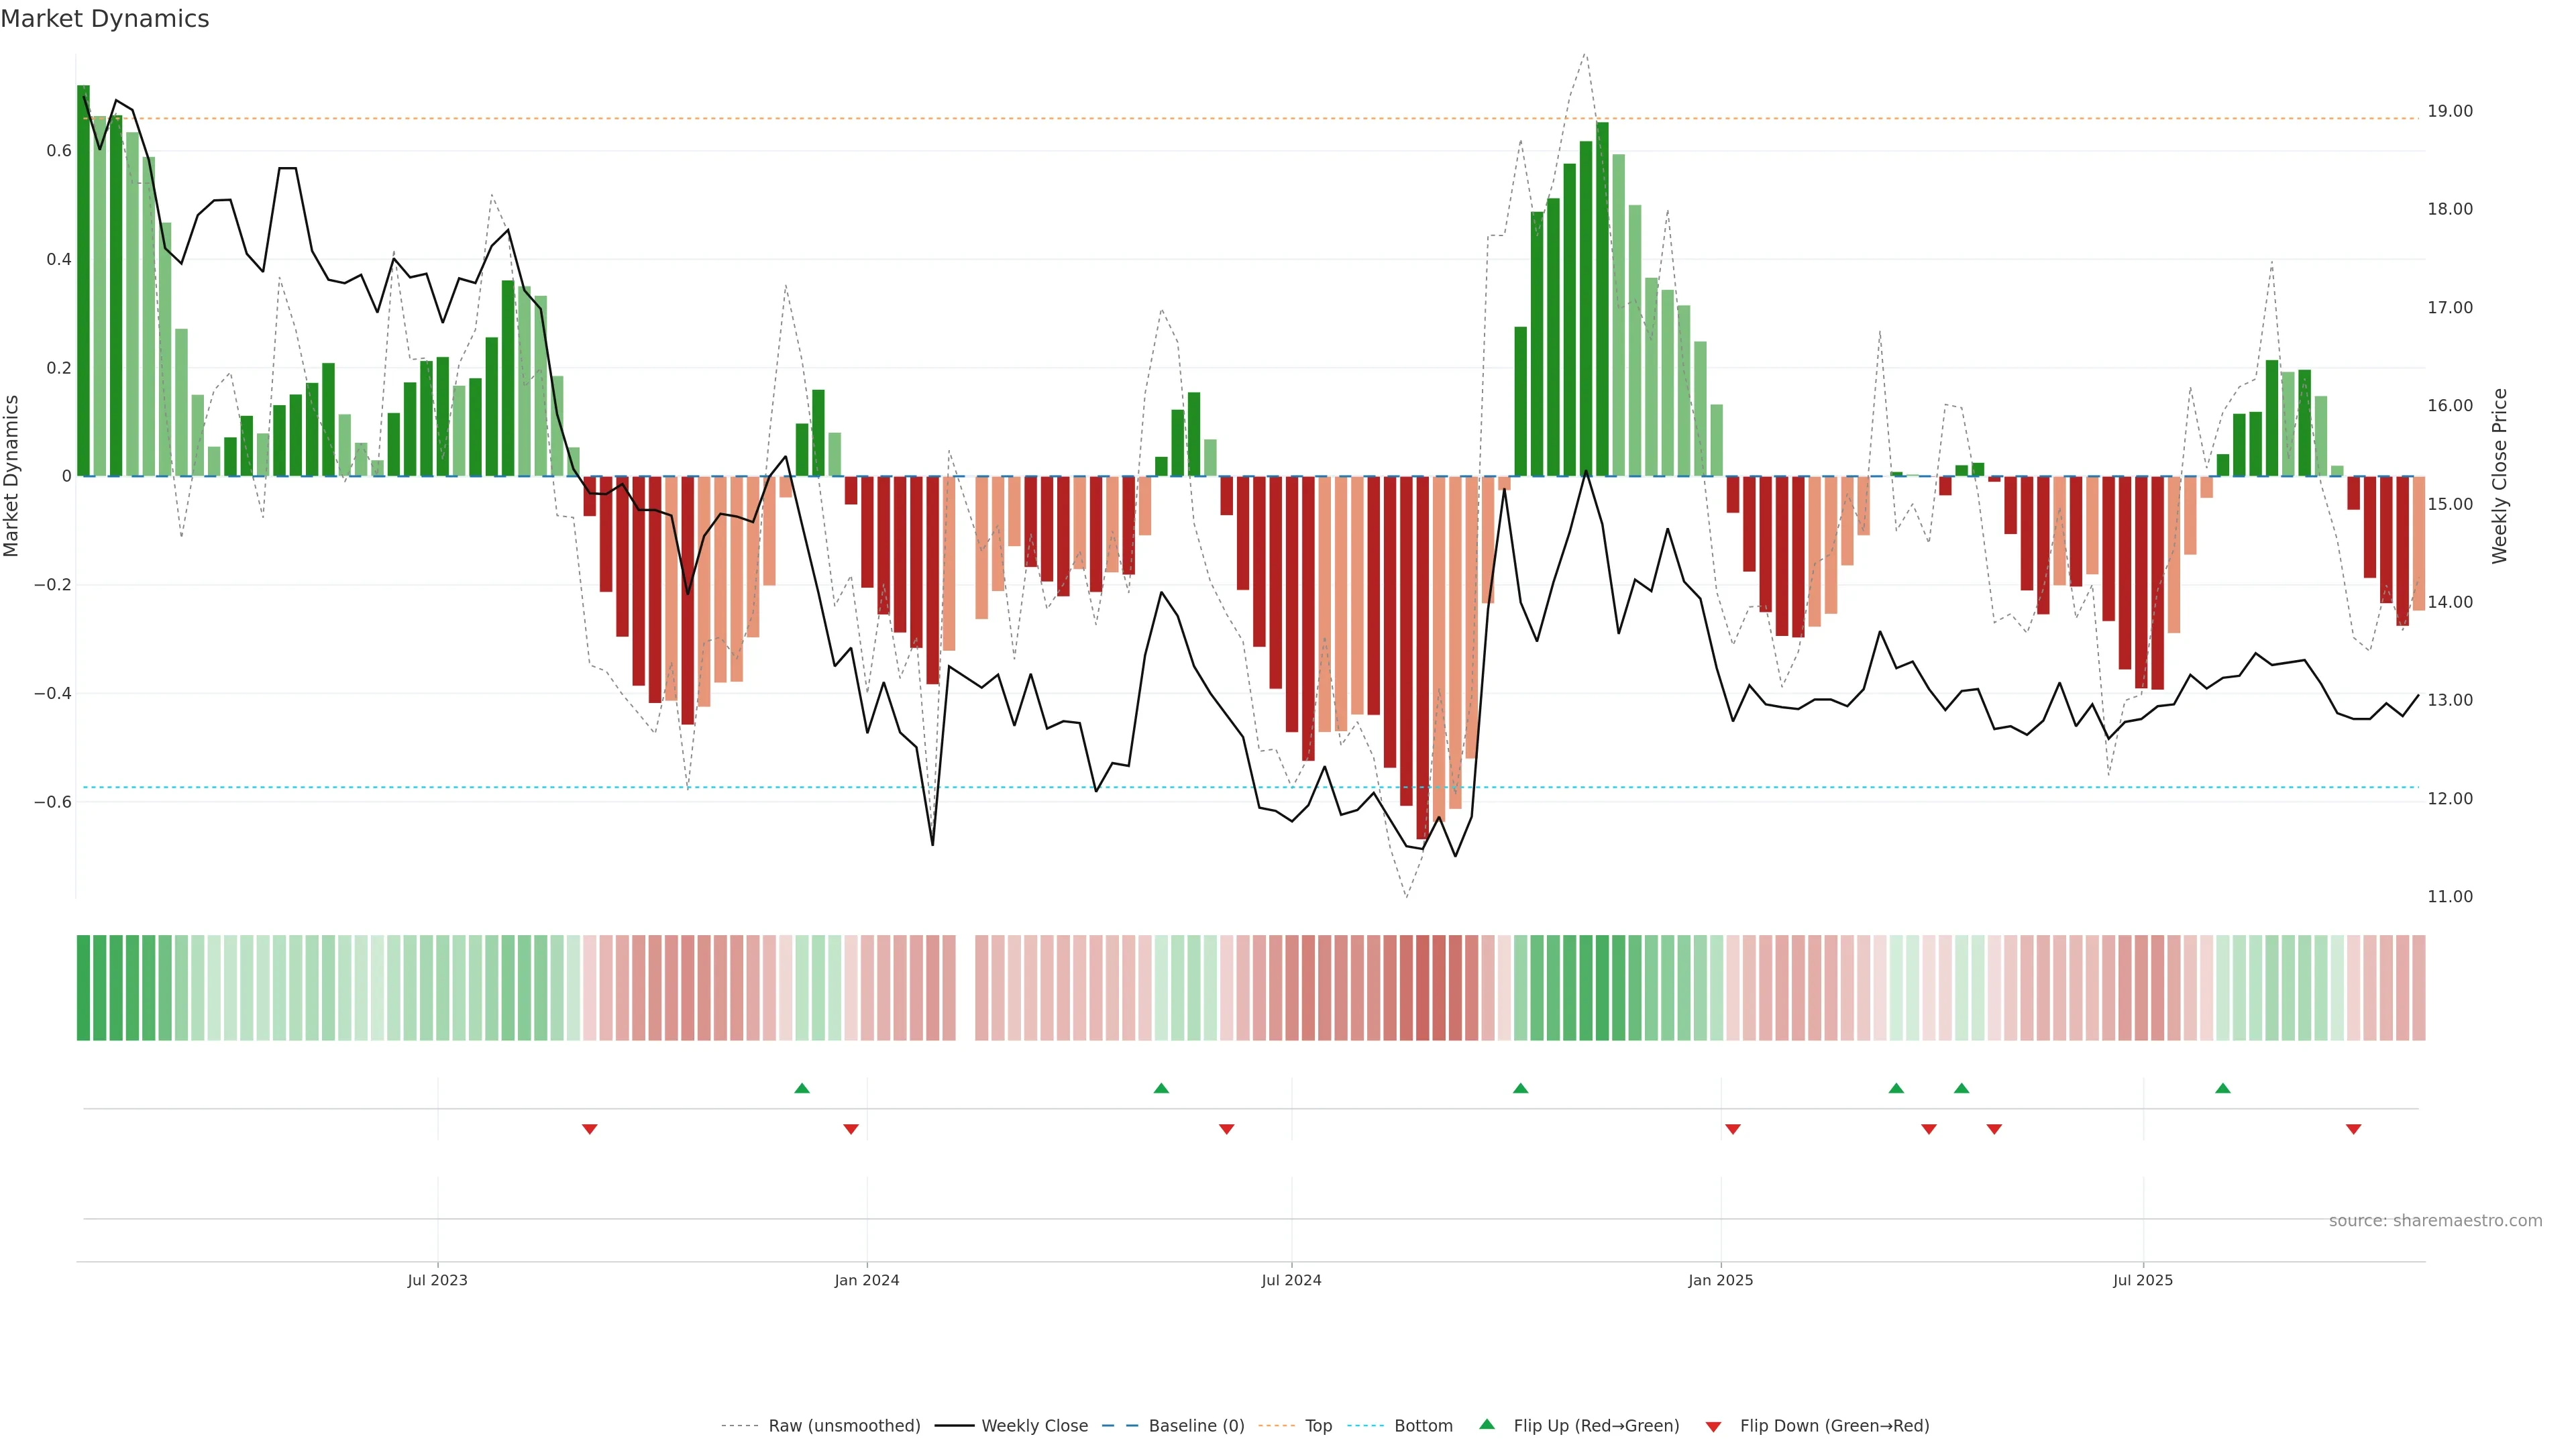Click the first red flip-down triangle marker
Viewport: 2576px width, 1449px height.
(x=589, y=1129)
